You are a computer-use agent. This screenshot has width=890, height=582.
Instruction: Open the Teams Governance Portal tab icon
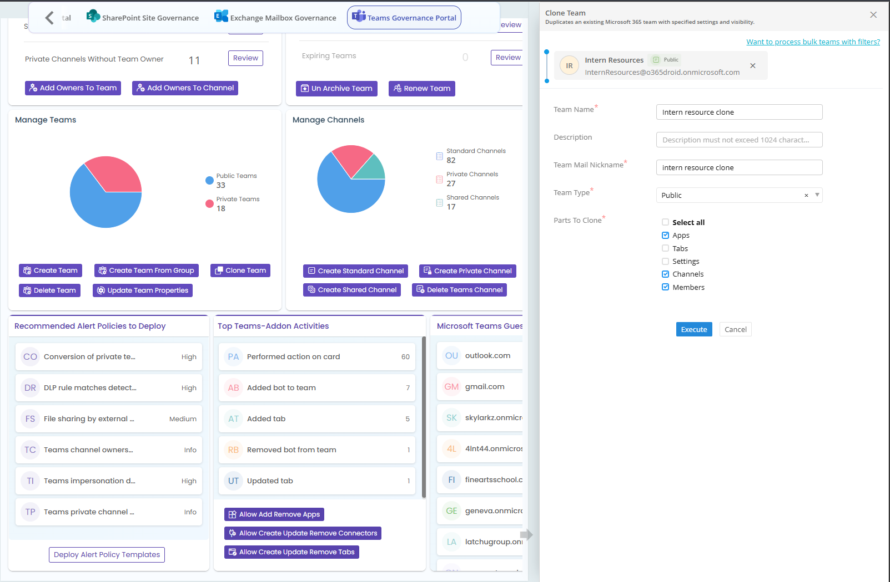pos(358,17)
